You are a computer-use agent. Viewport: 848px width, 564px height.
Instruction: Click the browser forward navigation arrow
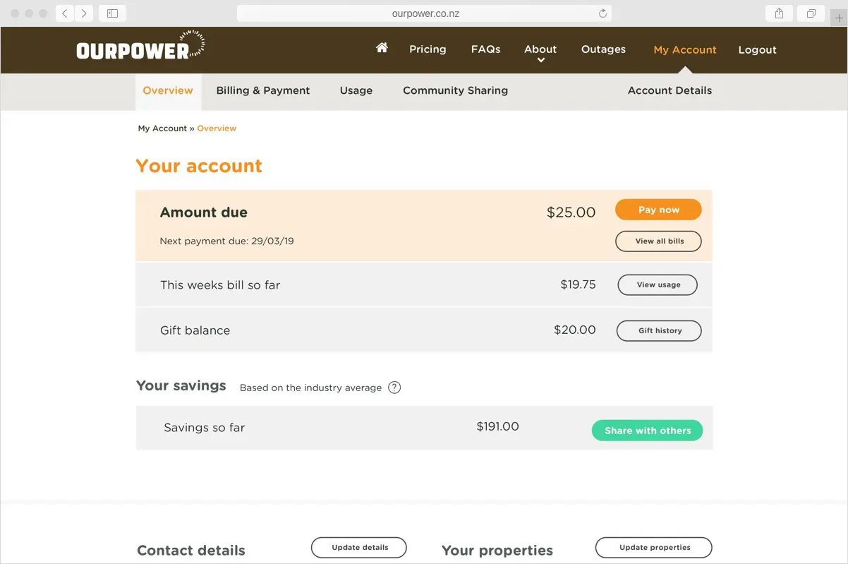(83, 13)
